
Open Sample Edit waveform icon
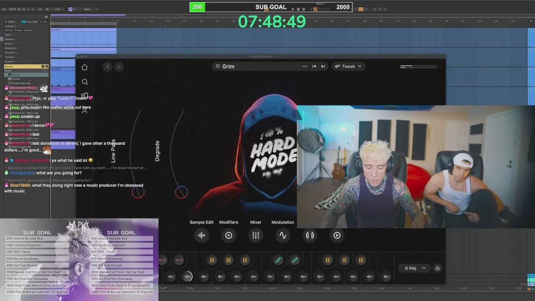coord(201,235)
